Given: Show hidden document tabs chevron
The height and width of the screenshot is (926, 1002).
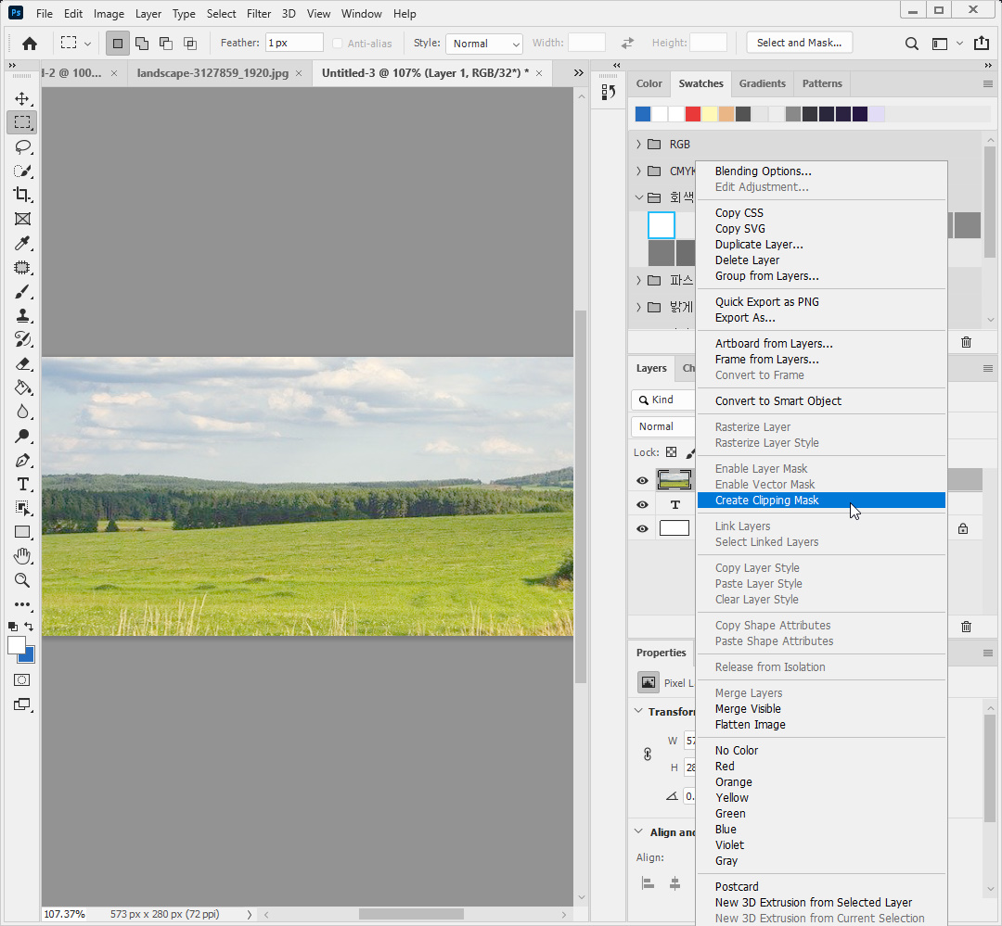Looking at the screenshot, I should pos(578,73).
